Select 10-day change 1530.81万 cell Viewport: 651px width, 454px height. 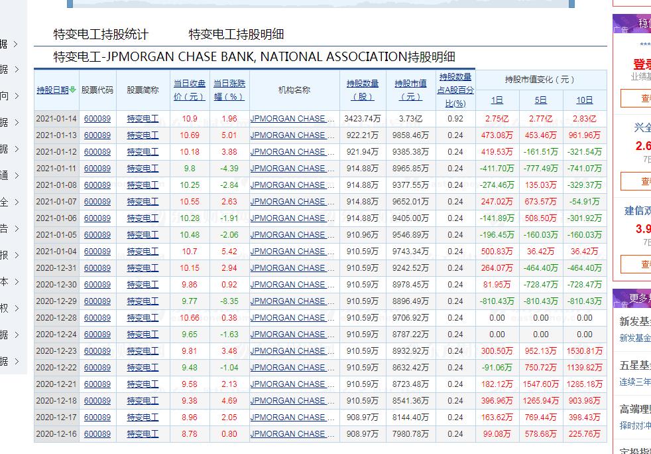pos(585,351)
